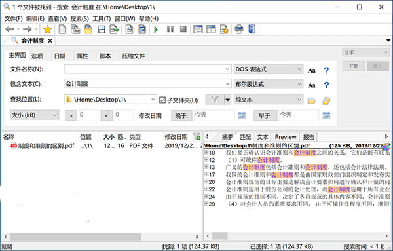The width and height of the screenshot is (393, 251).
Task: Open the 搜索(S) menu
Action: (x=79, y=18)
